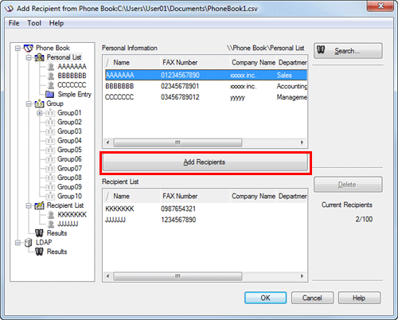
Task: Click the Simple Entry folder icon
Action: tap(50, 95)
